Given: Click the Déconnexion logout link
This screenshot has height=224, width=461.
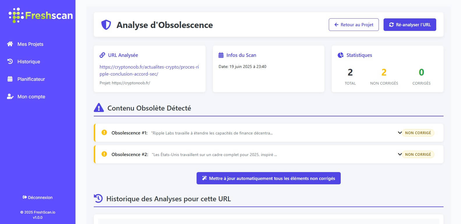Looking at the screenshot, I should [x=38, y=197].
